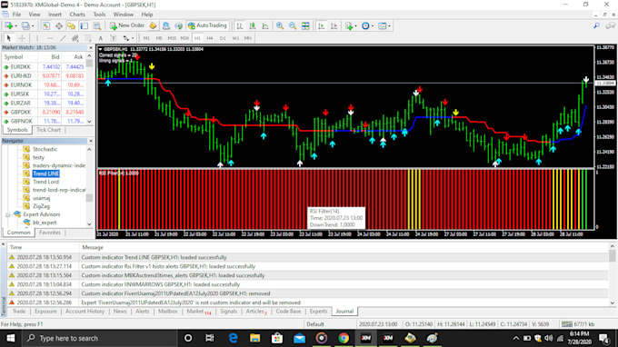Launch MetaEditor with the yellow book icon

click(x=153, y=26)
